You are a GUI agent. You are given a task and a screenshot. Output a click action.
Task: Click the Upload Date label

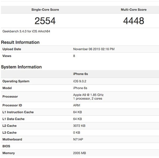click(x=12, y=49)
